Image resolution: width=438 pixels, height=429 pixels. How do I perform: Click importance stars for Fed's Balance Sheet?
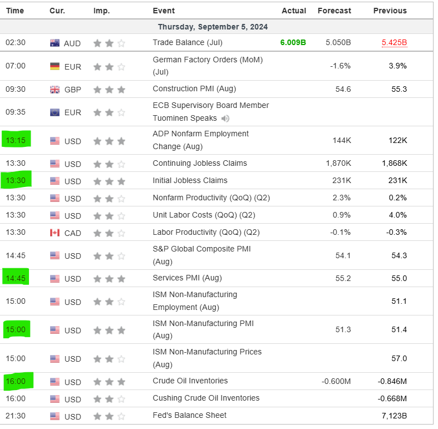point(109,416)
